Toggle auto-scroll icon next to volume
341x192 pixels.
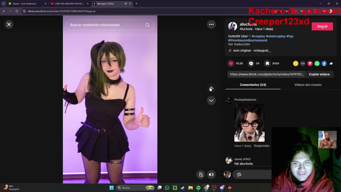tap(201, 175)
